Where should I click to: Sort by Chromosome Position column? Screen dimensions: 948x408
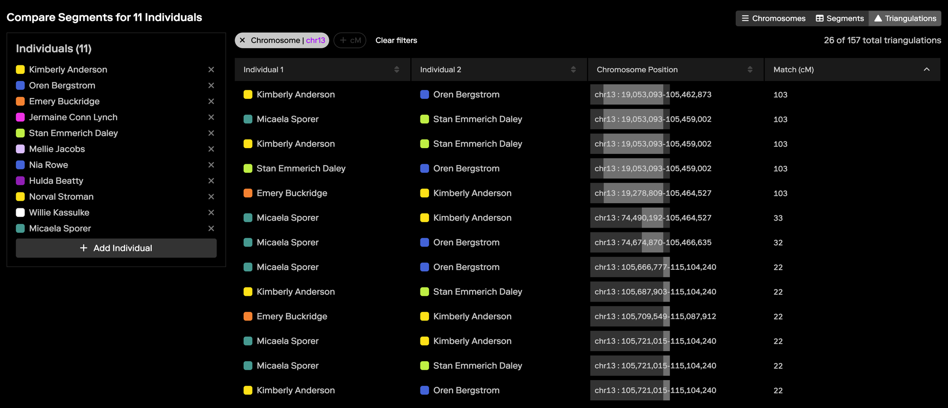[x=749, y=70]
